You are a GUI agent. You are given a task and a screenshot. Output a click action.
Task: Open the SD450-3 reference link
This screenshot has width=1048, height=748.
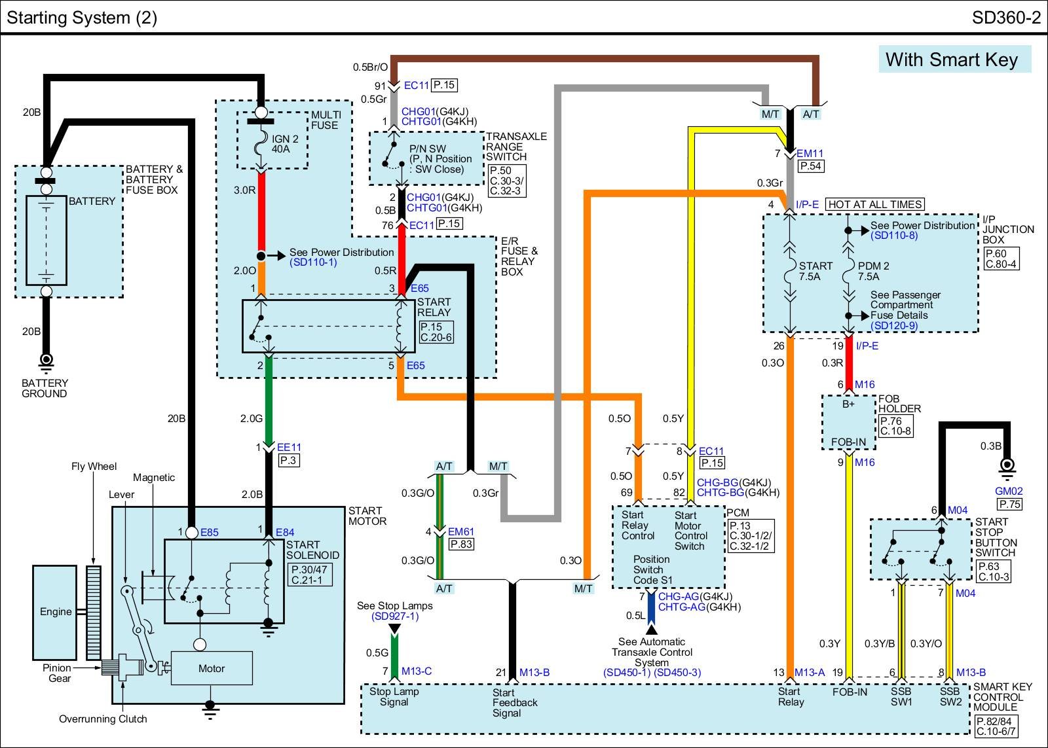click(x=677, y=672)
